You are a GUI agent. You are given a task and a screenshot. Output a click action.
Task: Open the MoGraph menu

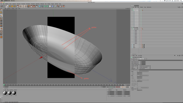pyautogui.click(x=42, y=4)
